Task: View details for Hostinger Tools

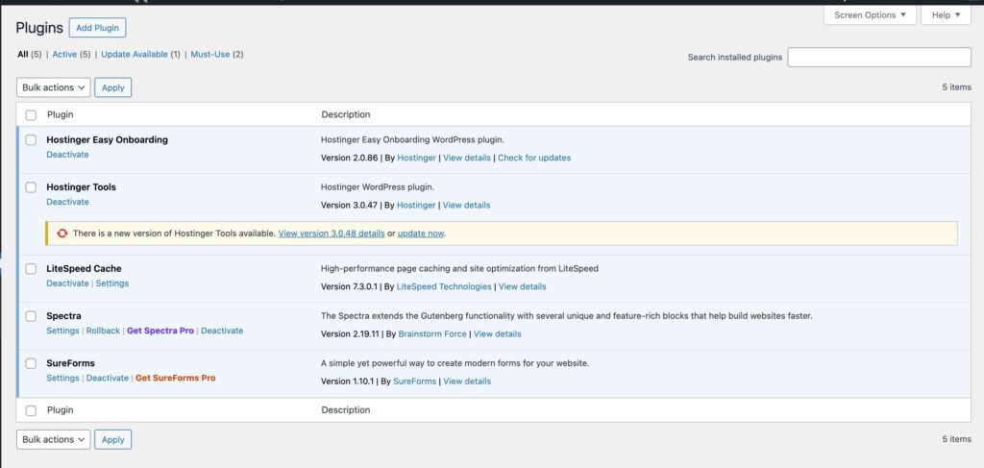Action: pyautogui.click(x=466, y=205)
